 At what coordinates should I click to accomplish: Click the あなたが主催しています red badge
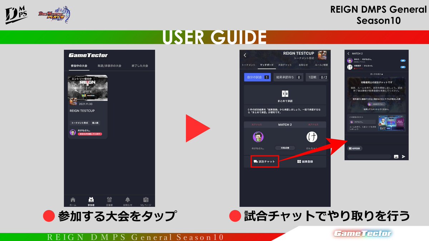(x=90, y=134)
